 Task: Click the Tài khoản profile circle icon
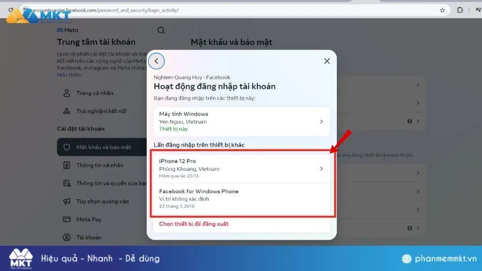pos(67,237)
